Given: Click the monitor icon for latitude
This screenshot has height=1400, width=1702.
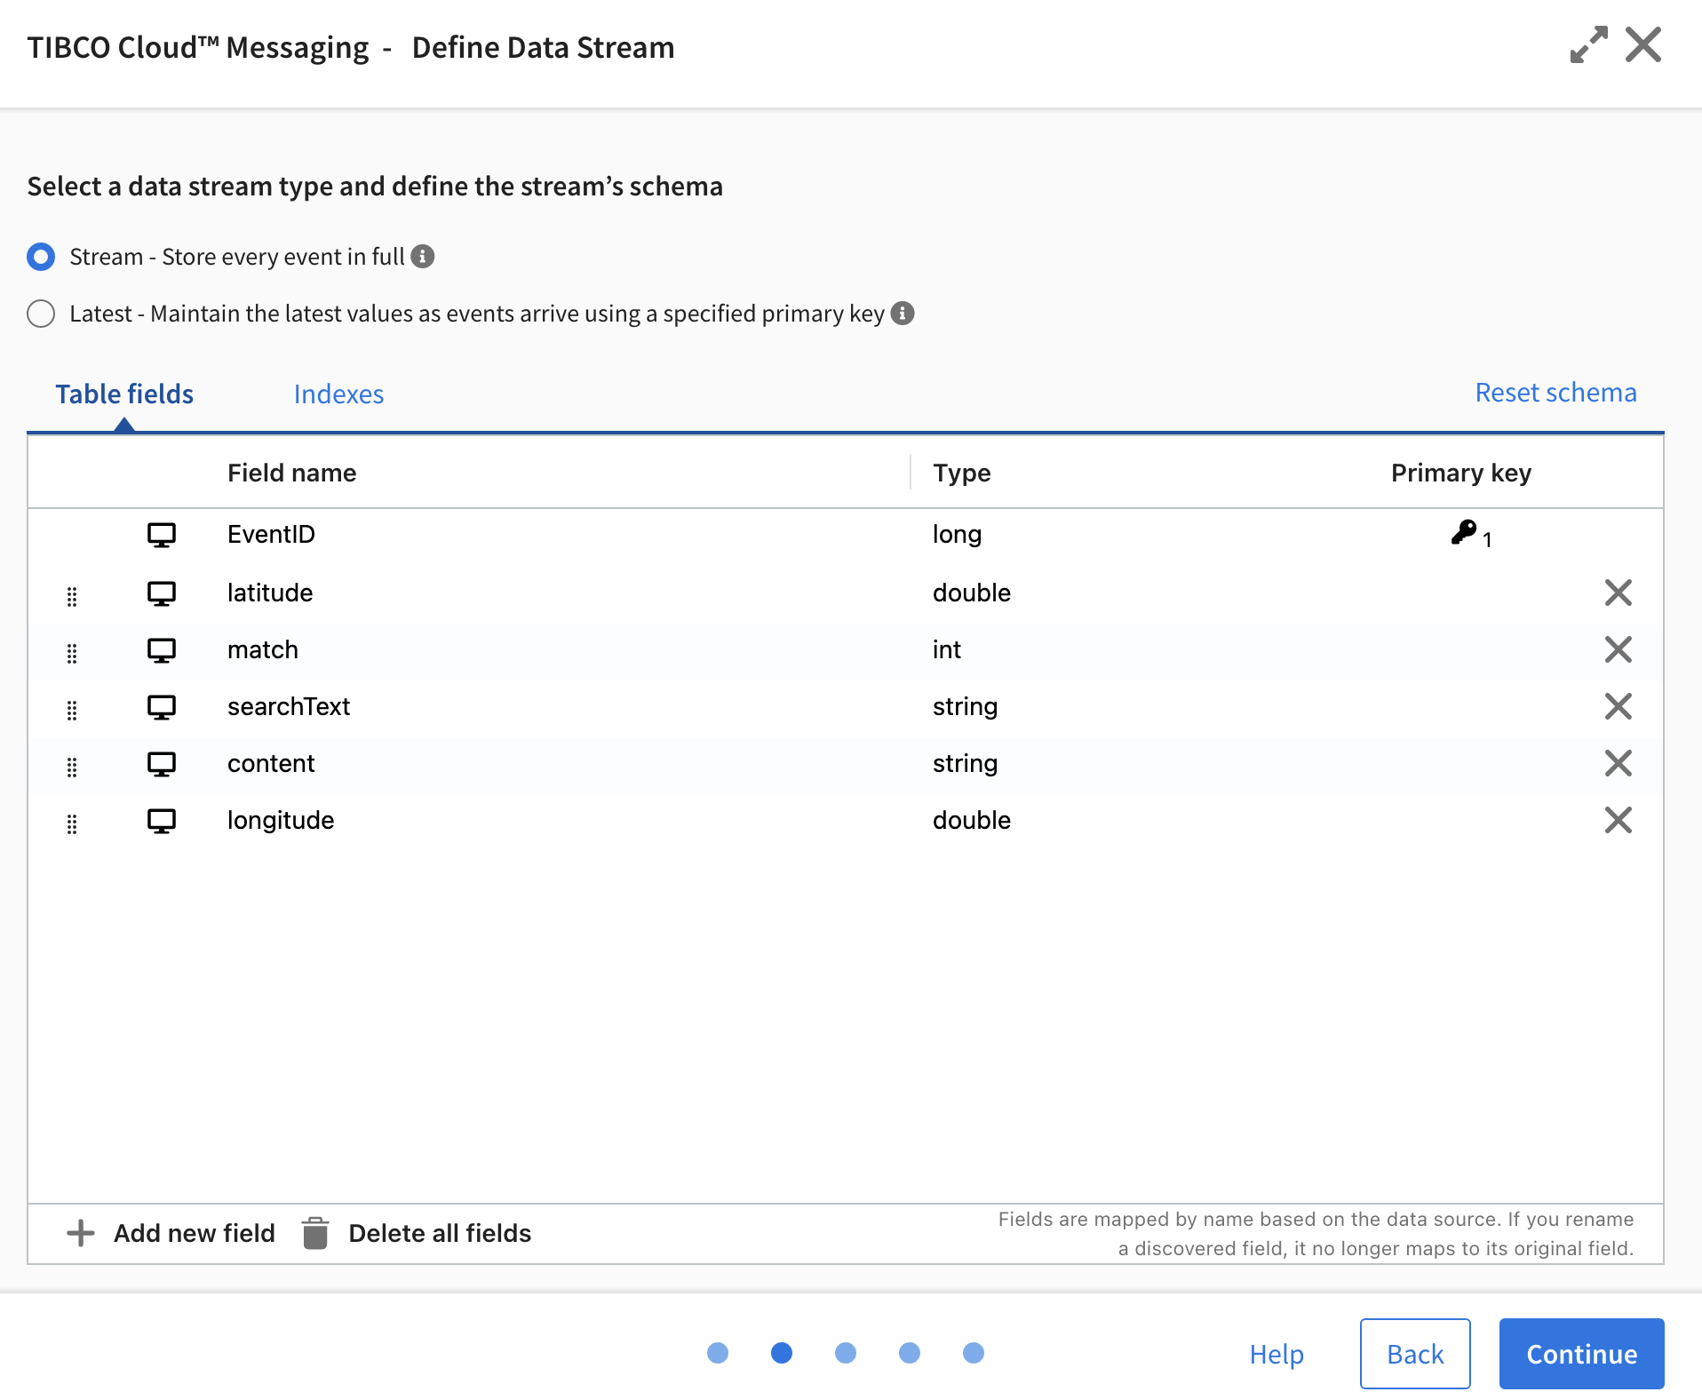Looking at the screenshot, I should tap(162, 593).
